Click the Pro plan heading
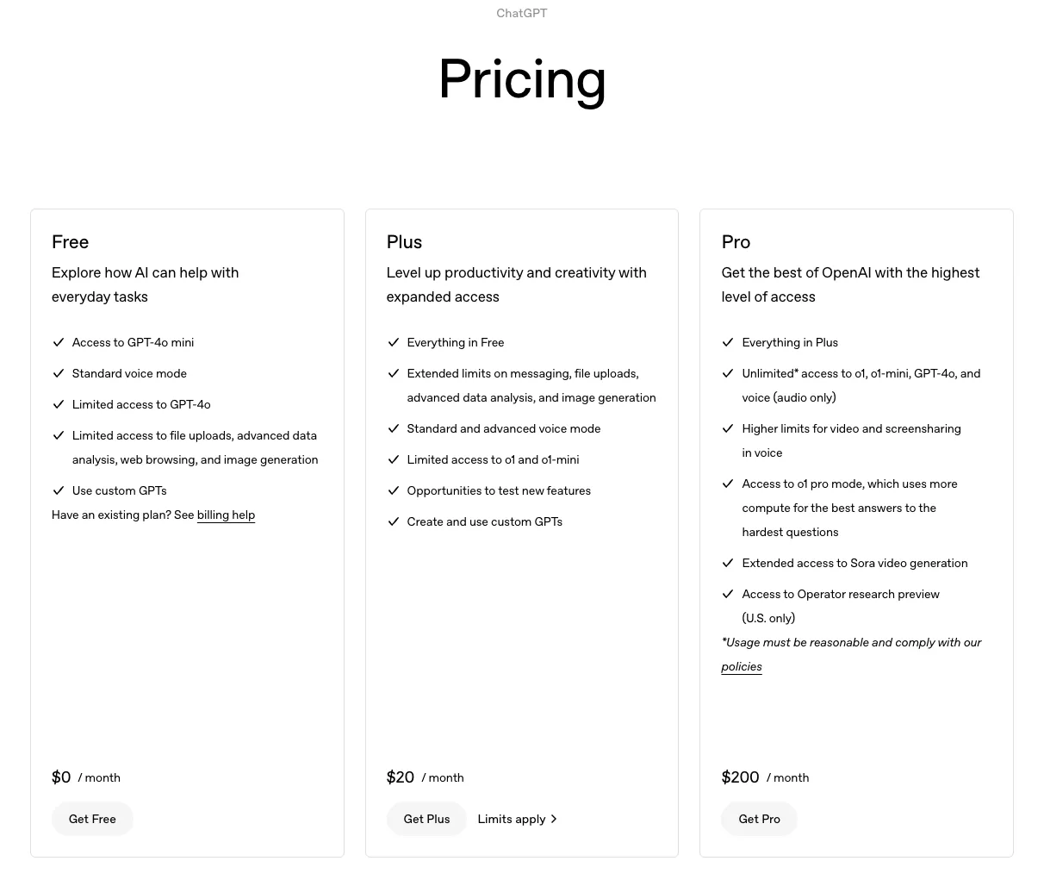1044x886 pixels. 736,242
